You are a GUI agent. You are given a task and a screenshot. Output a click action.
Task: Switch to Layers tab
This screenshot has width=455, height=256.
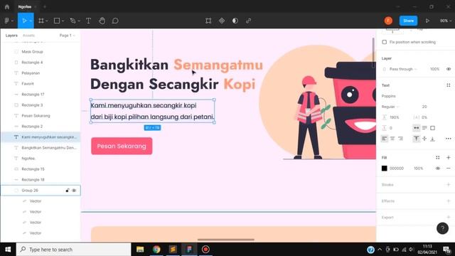tap(11, 36)
